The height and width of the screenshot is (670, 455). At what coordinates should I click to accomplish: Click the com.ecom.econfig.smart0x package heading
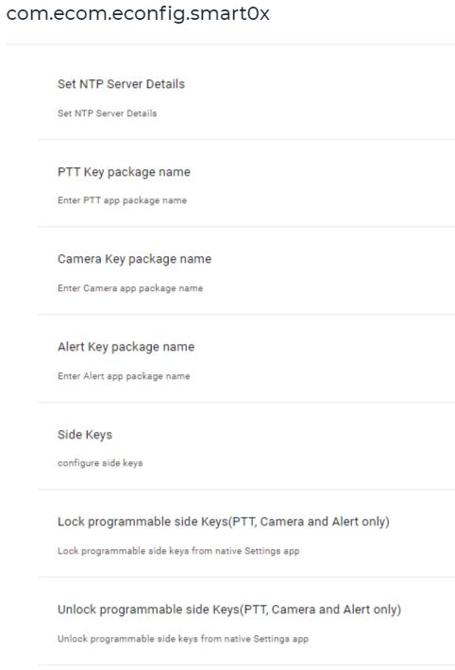[x=138, y=13]
